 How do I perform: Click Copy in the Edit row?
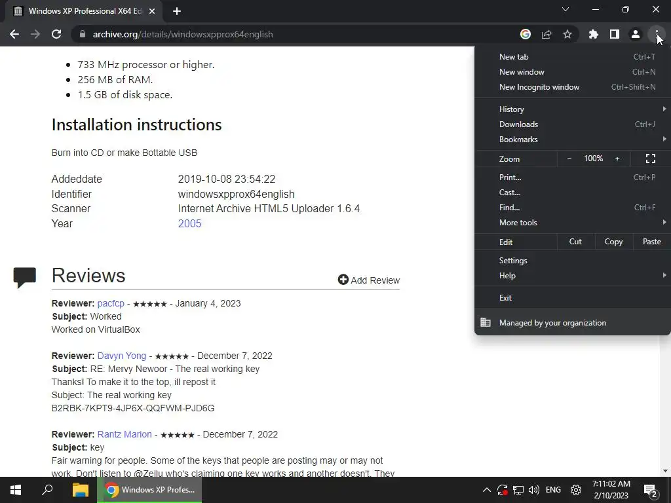(613, 242)
